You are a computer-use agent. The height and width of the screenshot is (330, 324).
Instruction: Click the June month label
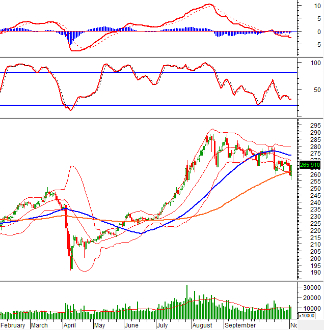click(x=131, y=325)
